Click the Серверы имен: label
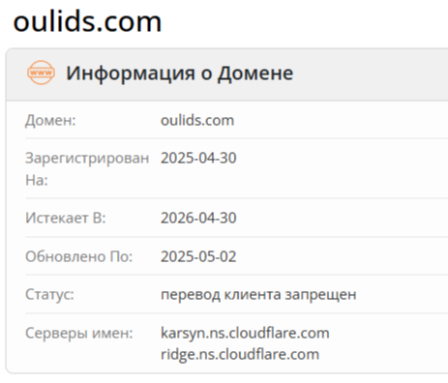Viewport: 448px width, 383px height. point(79,333)
